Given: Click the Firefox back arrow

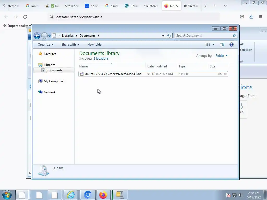Looking at the screenshot, I should point(6,17).
